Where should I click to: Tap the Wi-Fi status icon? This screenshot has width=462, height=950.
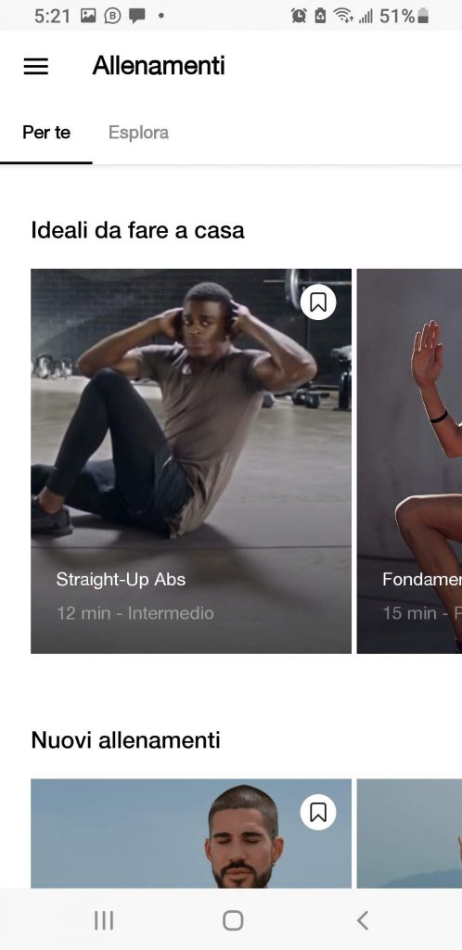[x=344, y=16]
